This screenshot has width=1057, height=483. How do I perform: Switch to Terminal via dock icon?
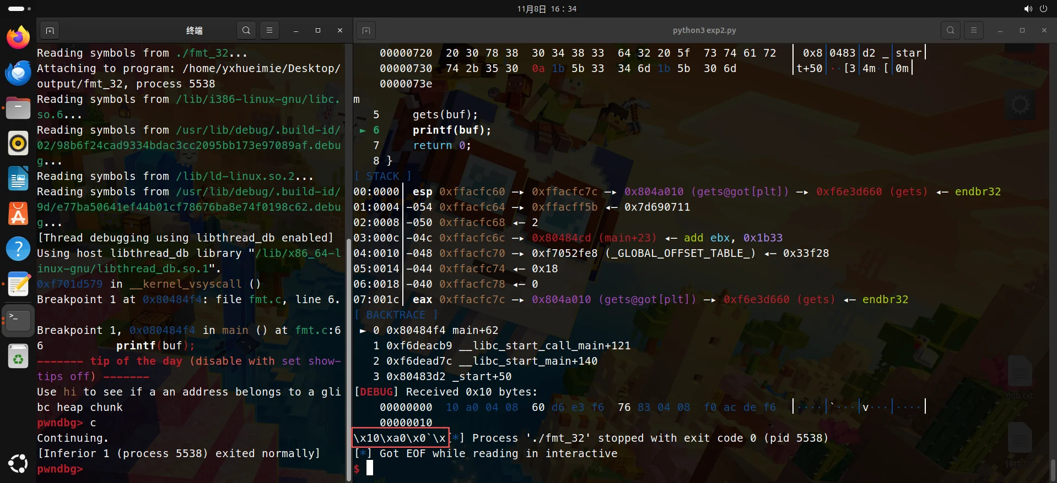pyautogui.click(x=18, y=320)
